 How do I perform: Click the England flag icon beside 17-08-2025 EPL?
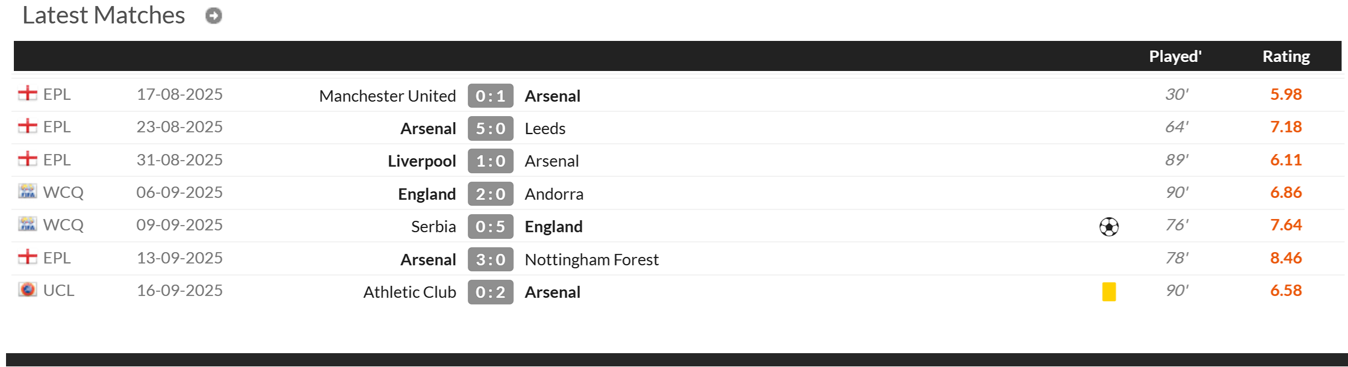(28, 94)
